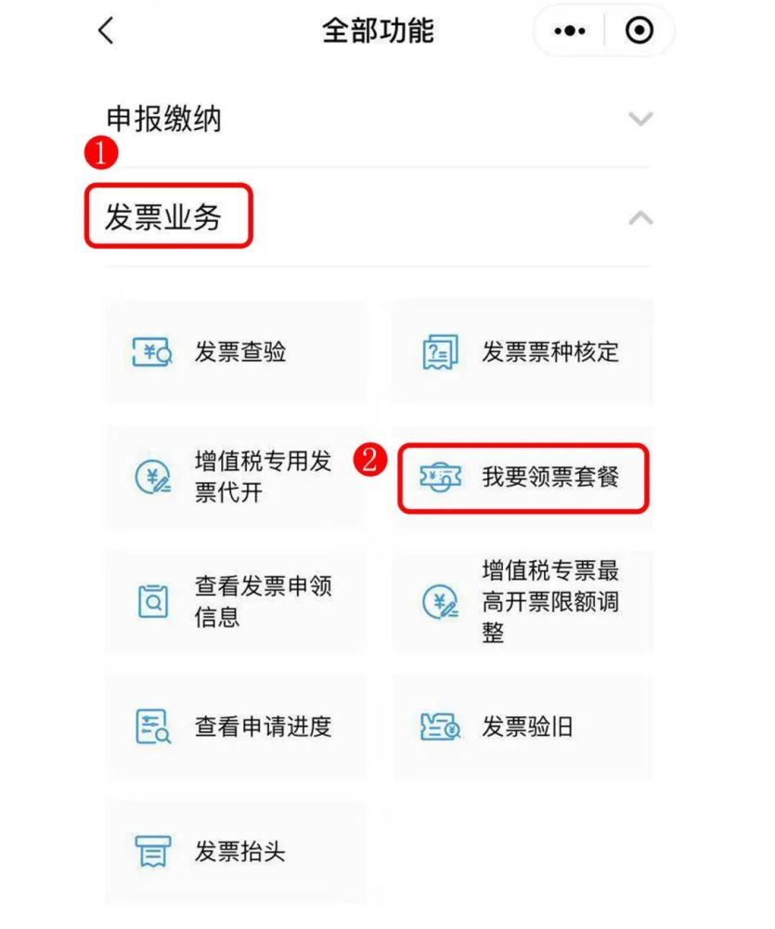Click the 我要领票套餐 ticket icon
This screenshot has width=775, height=929.
click(x=440, y=477)
